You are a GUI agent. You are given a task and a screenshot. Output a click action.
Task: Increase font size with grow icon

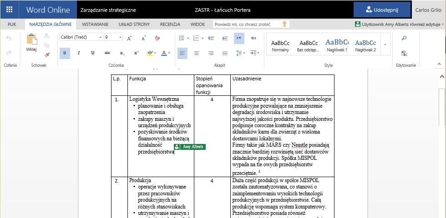(x=129, y=38)
